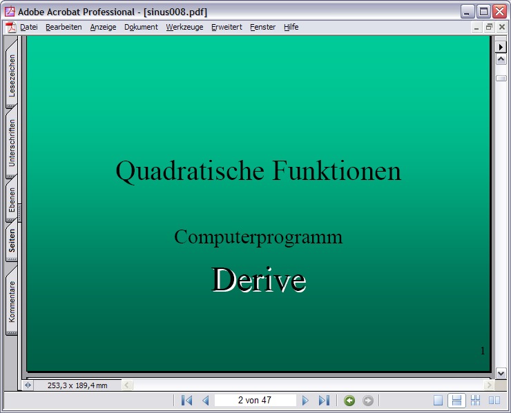
Task: Go to the first page
Action: pos(186,401)
